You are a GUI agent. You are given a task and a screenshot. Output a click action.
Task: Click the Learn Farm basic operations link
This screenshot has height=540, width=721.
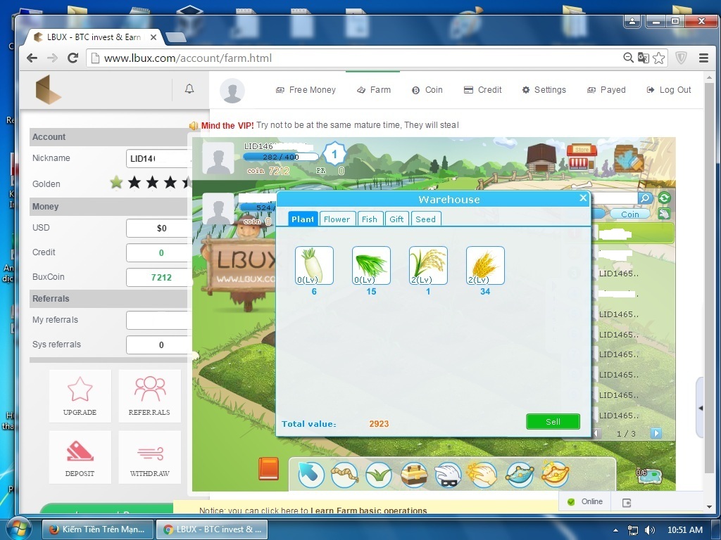click(369, 510)
